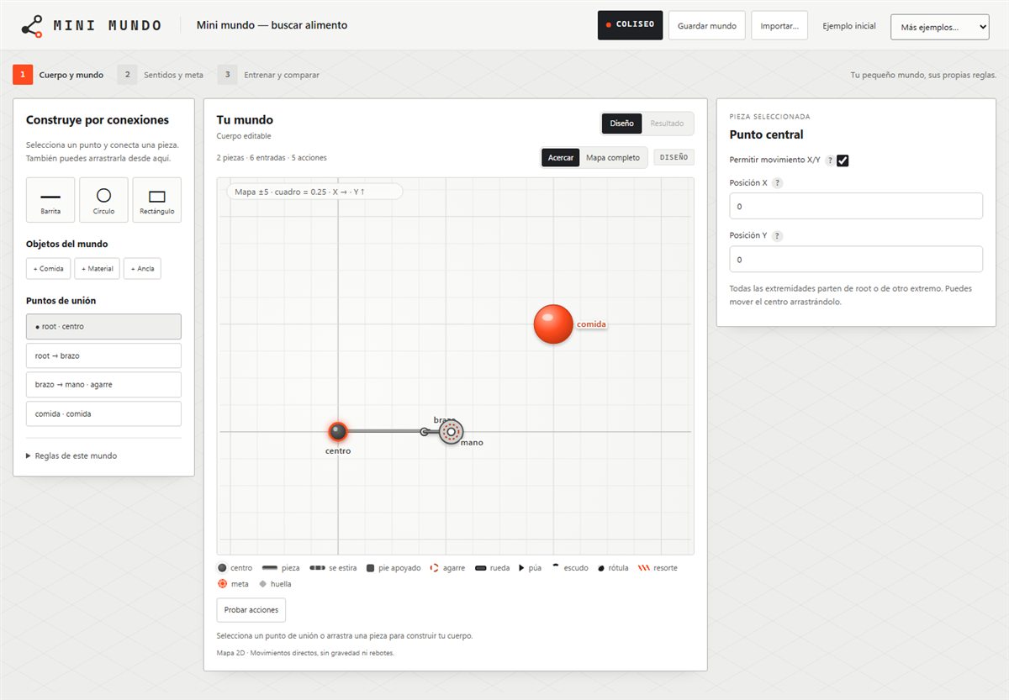Screen dimensions: 1009x700
Task: Click the 'Punto central' heading
Action: pos(766,134)
